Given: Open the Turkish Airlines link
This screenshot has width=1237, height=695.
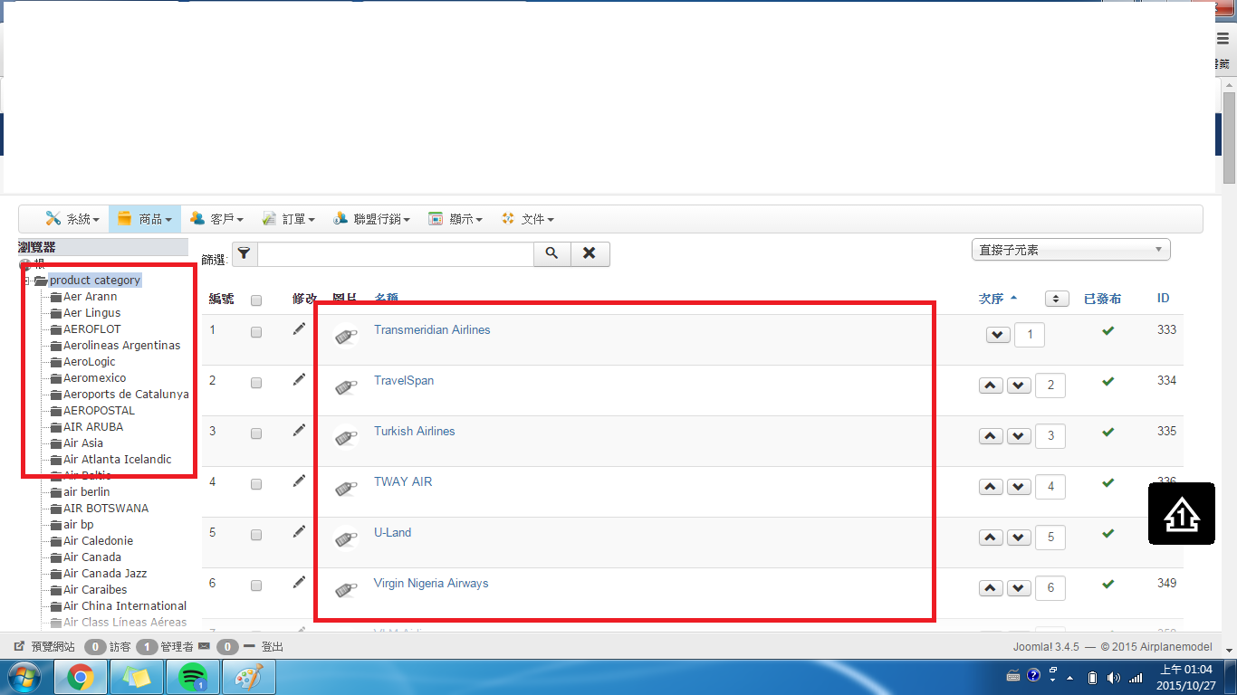Looking at the screenshot, I should coord(415,432).
